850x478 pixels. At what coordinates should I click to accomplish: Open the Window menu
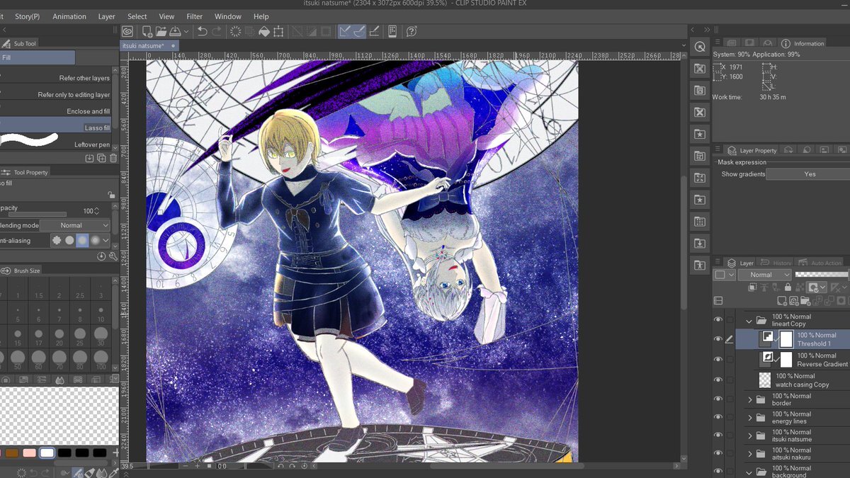(x=227, y=16)
